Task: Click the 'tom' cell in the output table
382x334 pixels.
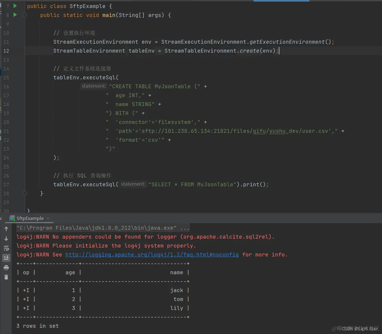Action: (178, 299)
